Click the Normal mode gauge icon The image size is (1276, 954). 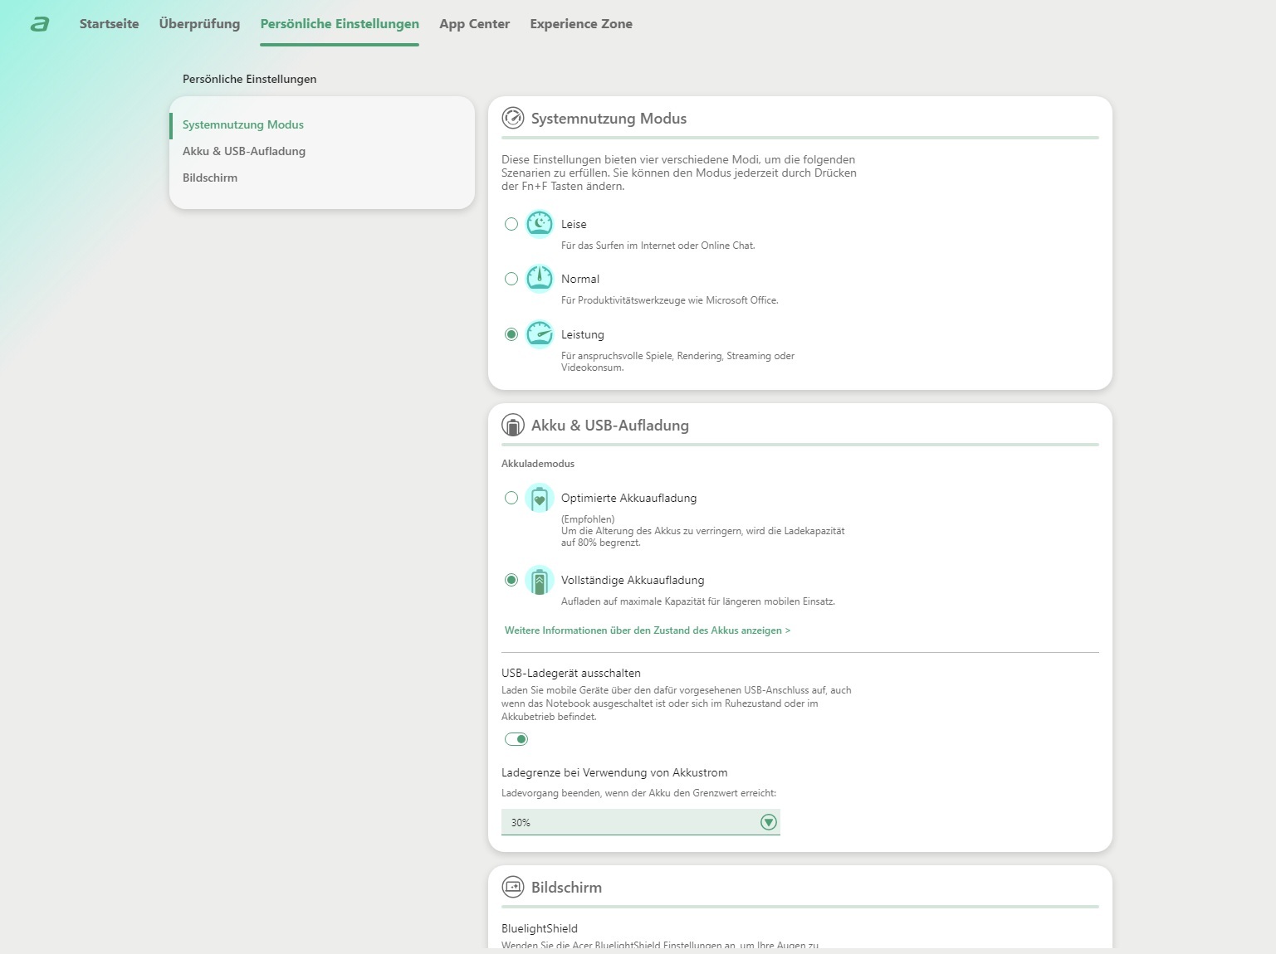click(x=540, y=279)
